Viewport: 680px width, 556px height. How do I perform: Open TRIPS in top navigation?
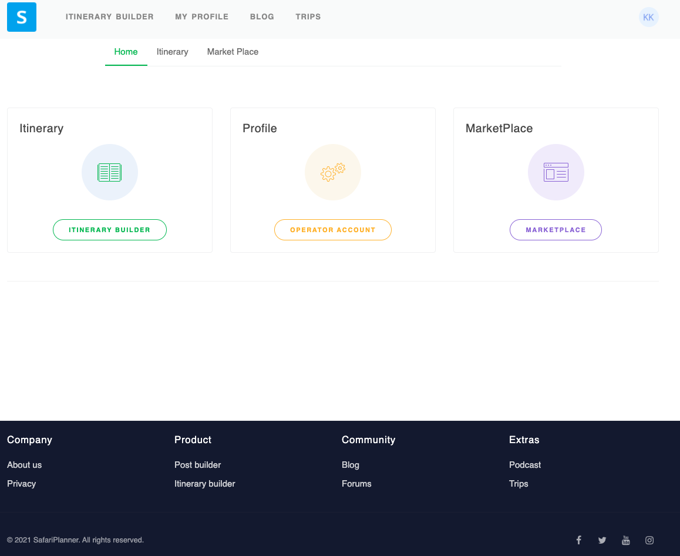(308, 16)
